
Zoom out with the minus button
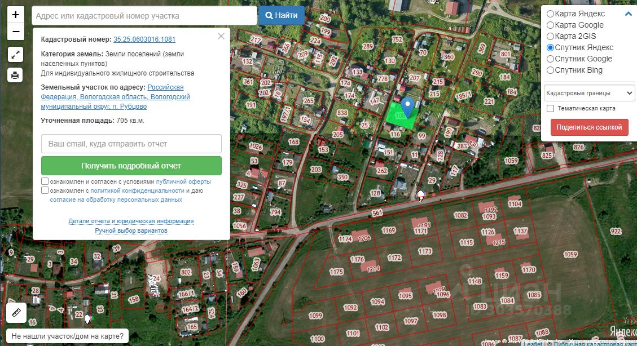15,32
